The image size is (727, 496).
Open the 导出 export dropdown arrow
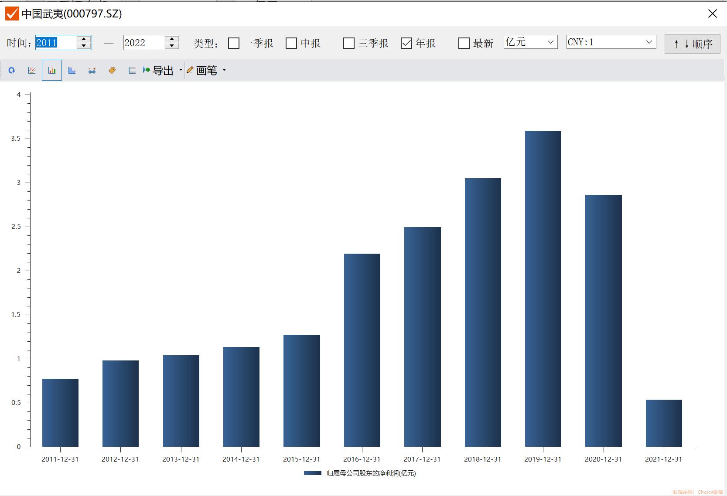pyautogui.click(x=181, y=70)
